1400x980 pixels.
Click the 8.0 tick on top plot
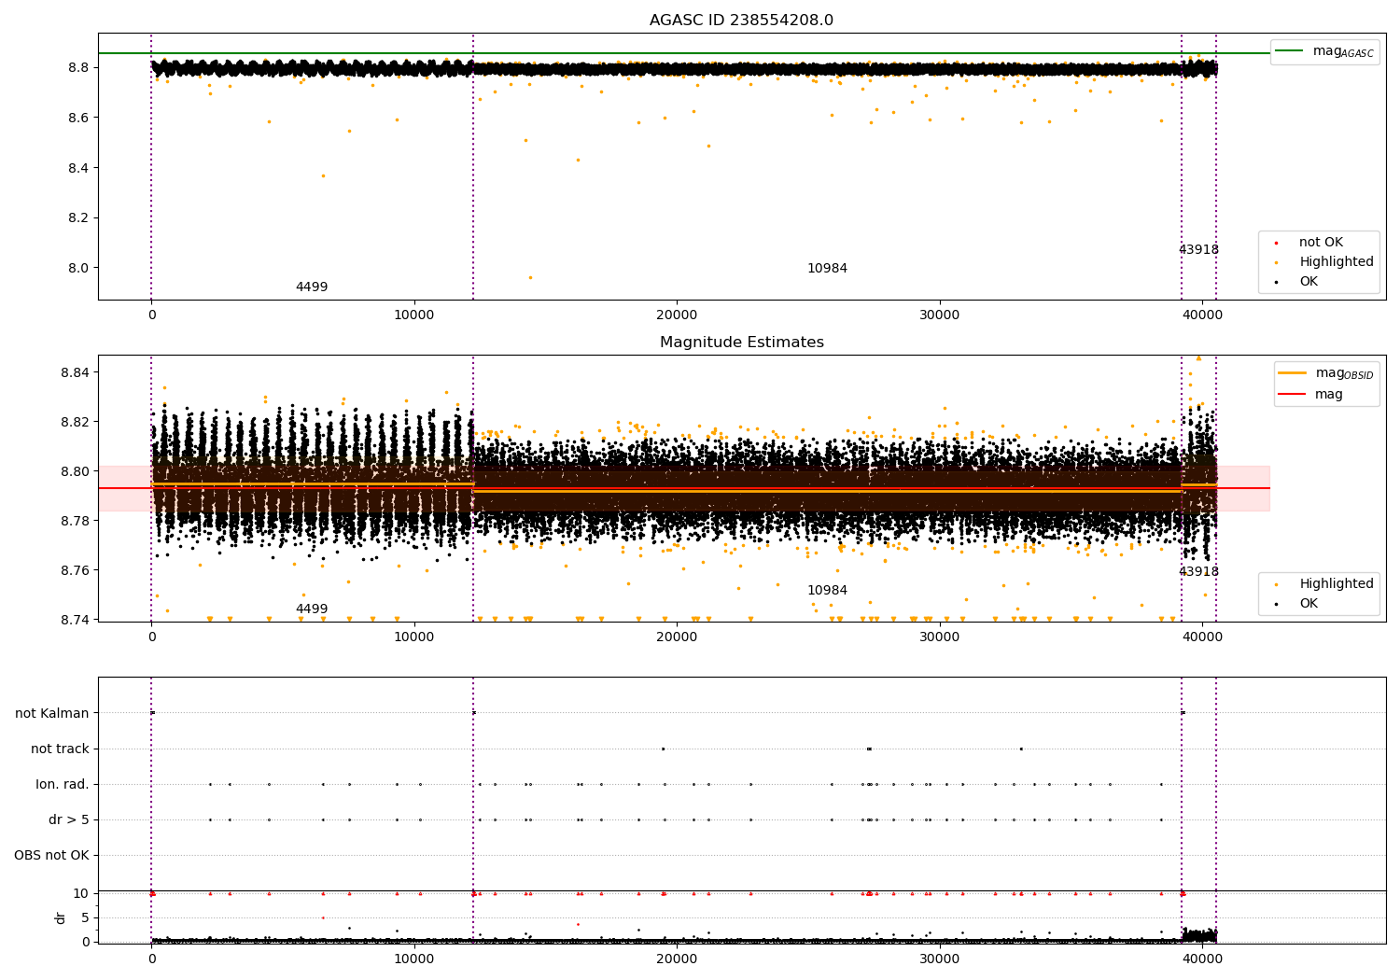[77, 269]
